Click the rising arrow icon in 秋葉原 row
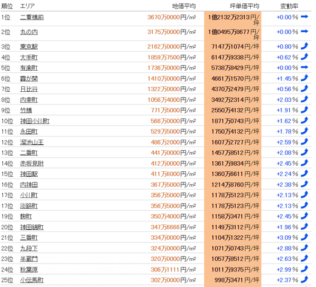 click(304, 269)
